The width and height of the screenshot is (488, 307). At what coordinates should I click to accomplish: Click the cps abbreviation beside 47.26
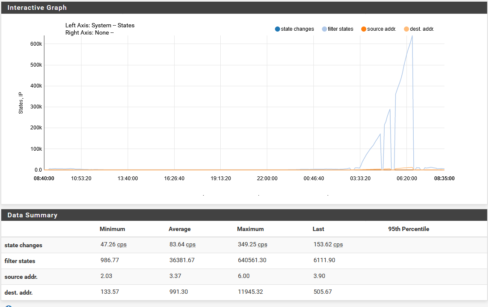click(122, 245)
